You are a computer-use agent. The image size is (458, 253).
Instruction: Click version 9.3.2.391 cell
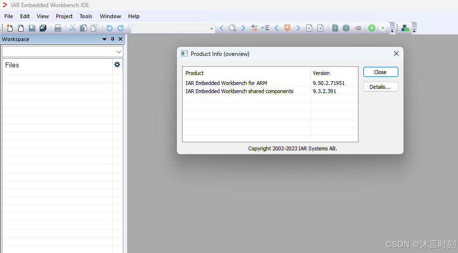click(x=324, y=91)
